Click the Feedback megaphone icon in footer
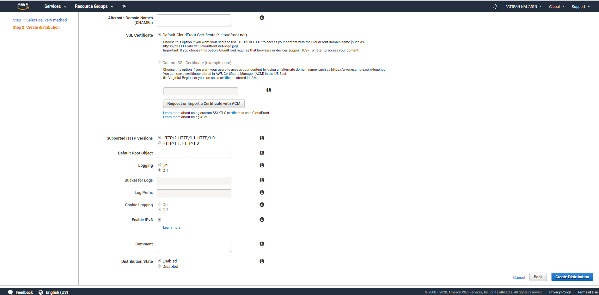Viewport: 599px width, 295px height. (10, 292)
